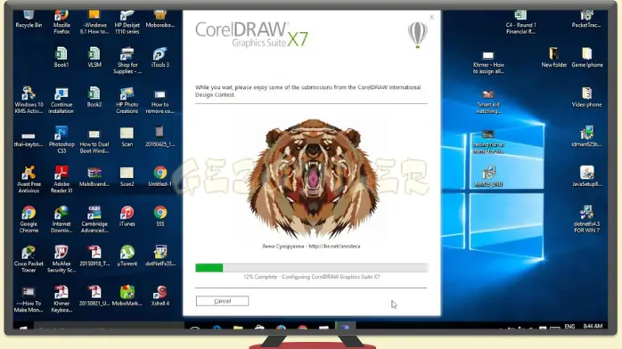Open the 555 Chrome shortcut
This screenshot has height=349, width=622.
160,216
